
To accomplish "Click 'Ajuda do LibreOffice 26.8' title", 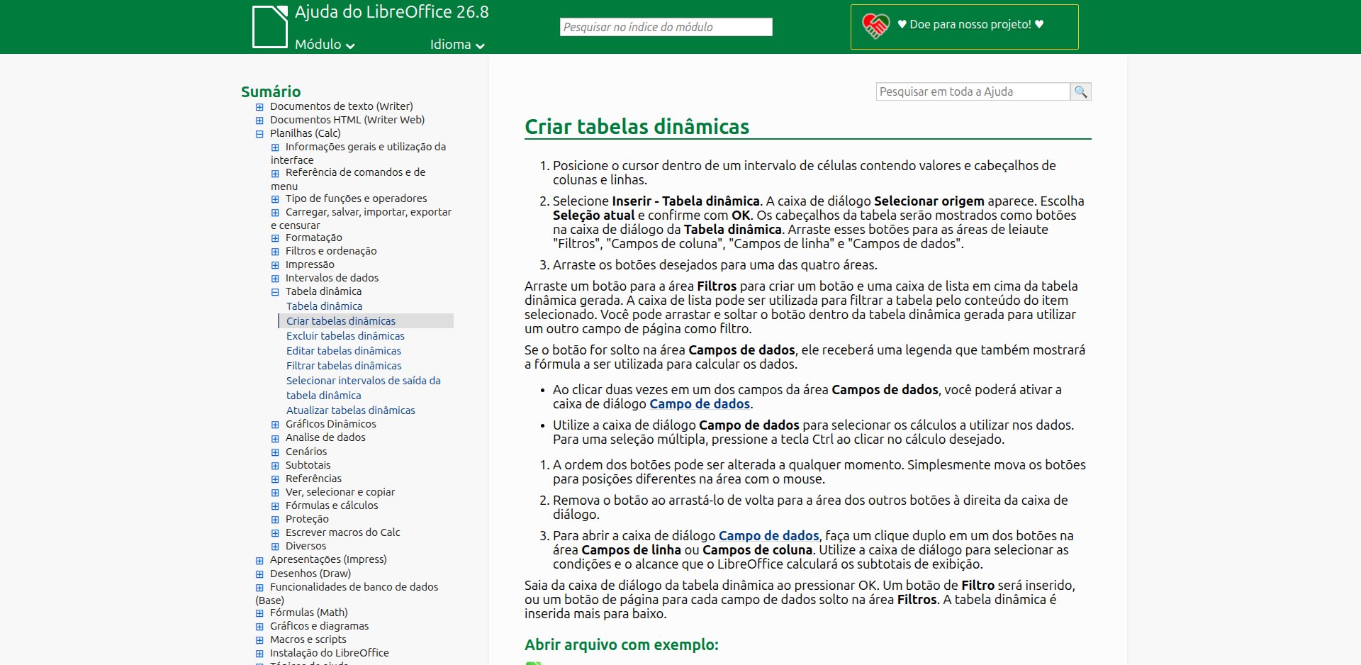I will click(x=392, y=12).
